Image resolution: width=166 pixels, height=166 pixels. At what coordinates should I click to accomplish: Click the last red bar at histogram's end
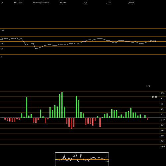coord(147,119)
